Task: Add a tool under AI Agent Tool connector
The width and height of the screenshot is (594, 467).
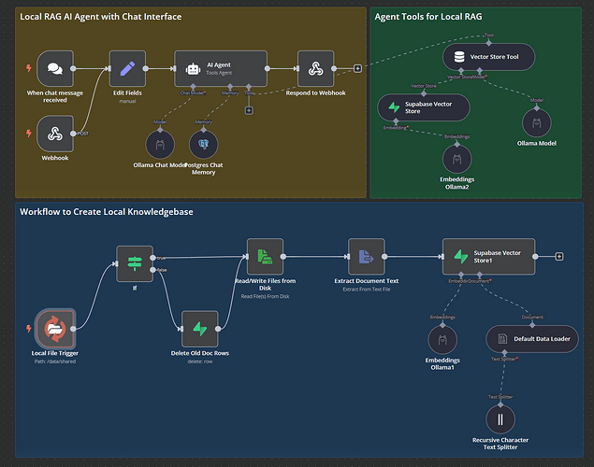Action: click(x=249, y=110)
